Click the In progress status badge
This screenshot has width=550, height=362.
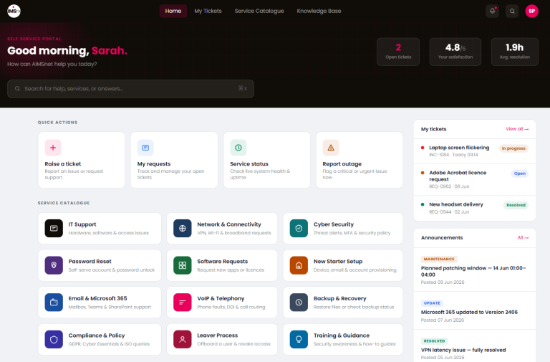pyautogui.click(x=513, y=148)
